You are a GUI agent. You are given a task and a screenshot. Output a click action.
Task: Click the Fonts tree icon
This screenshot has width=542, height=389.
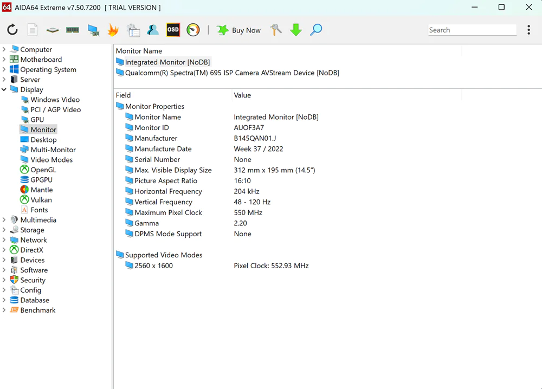(24, 210)
